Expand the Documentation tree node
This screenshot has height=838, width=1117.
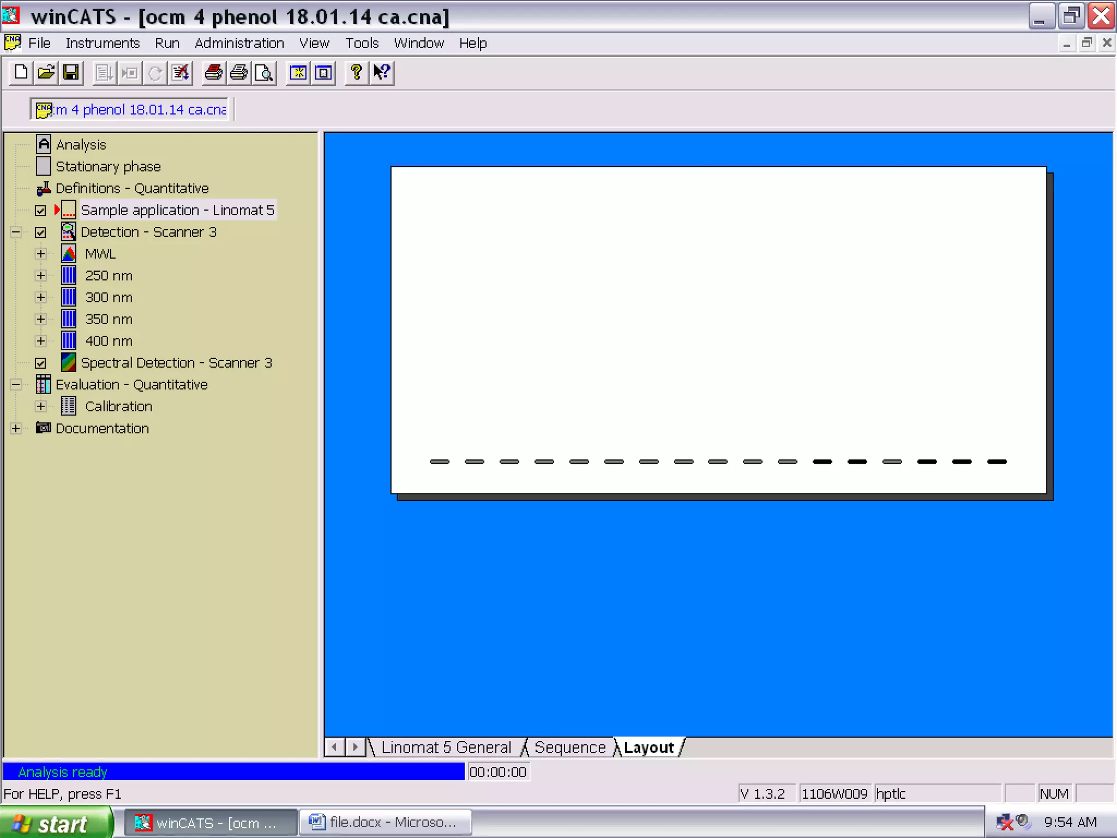(x=16, y=428)
